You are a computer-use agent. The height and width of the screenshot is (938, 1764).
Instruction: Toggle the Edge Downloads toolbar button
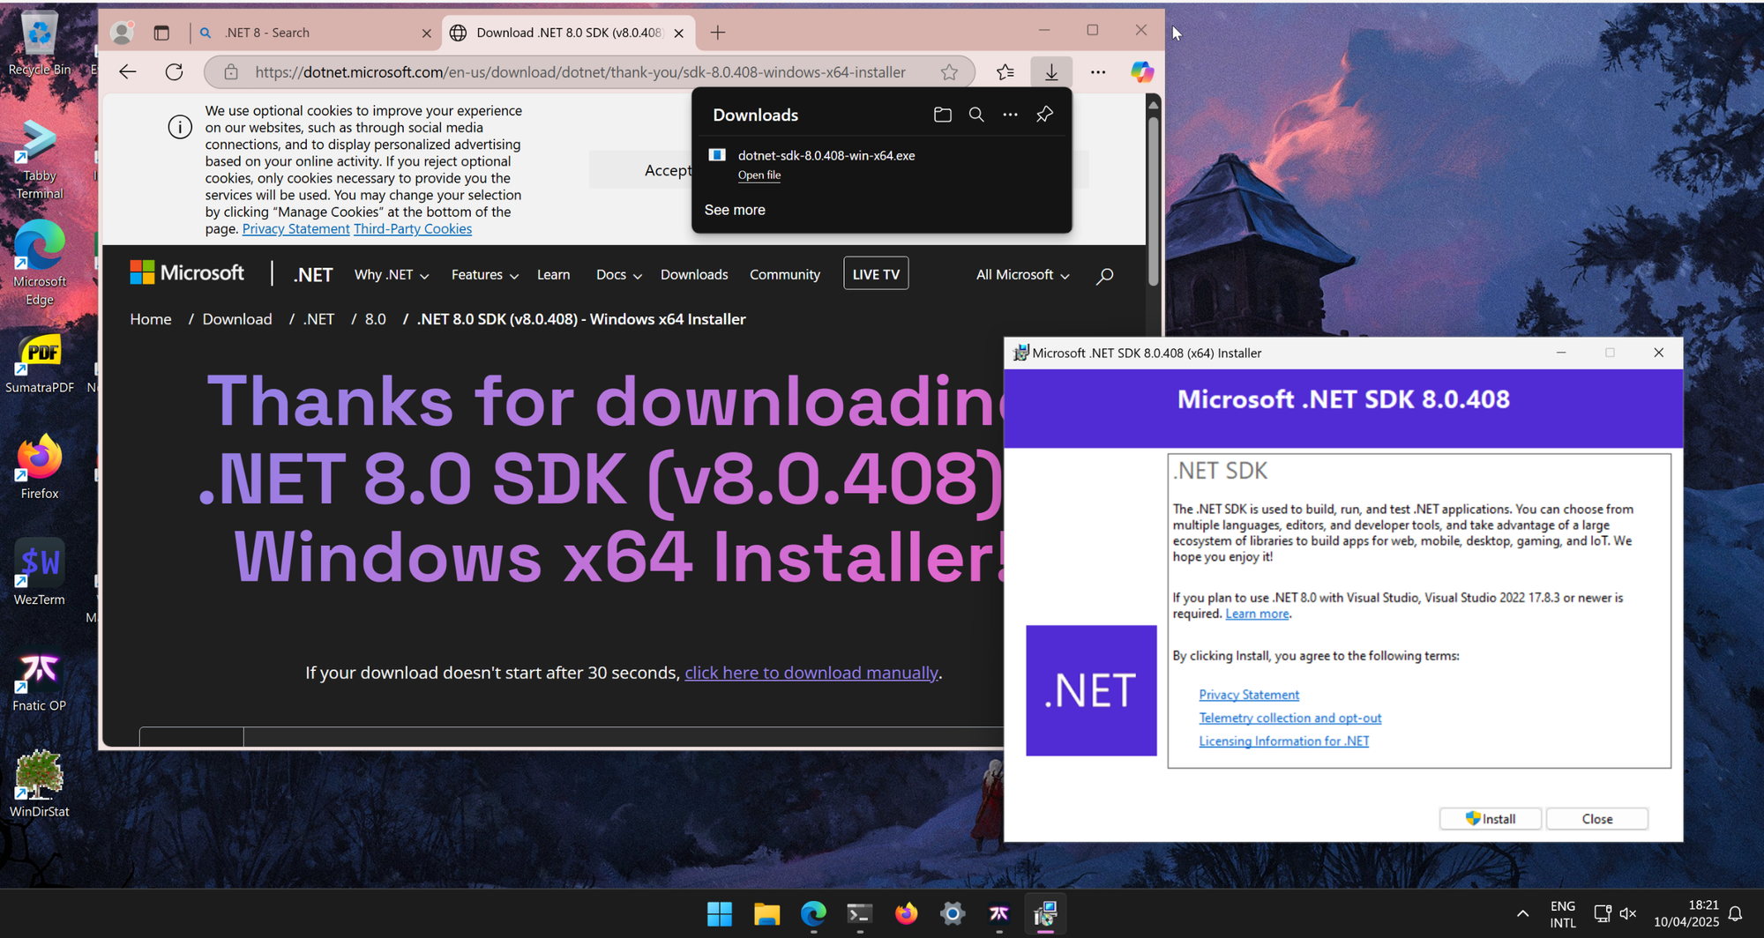(x=1051, y=72)
